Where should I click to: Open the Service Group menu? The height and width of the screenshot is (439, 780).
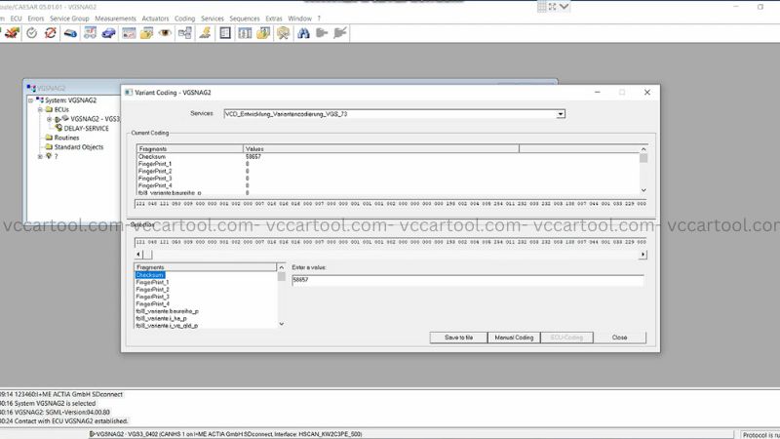[69, 19]
